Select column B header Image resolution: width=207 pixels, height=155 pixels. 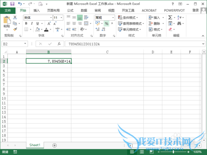coord(48,52)
